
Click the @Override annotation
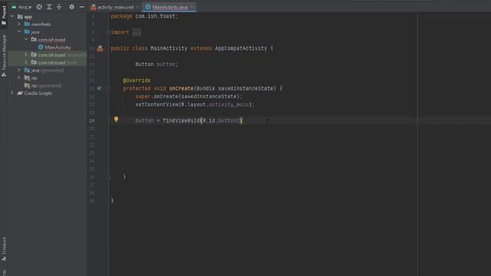click(x=137, y=80)
